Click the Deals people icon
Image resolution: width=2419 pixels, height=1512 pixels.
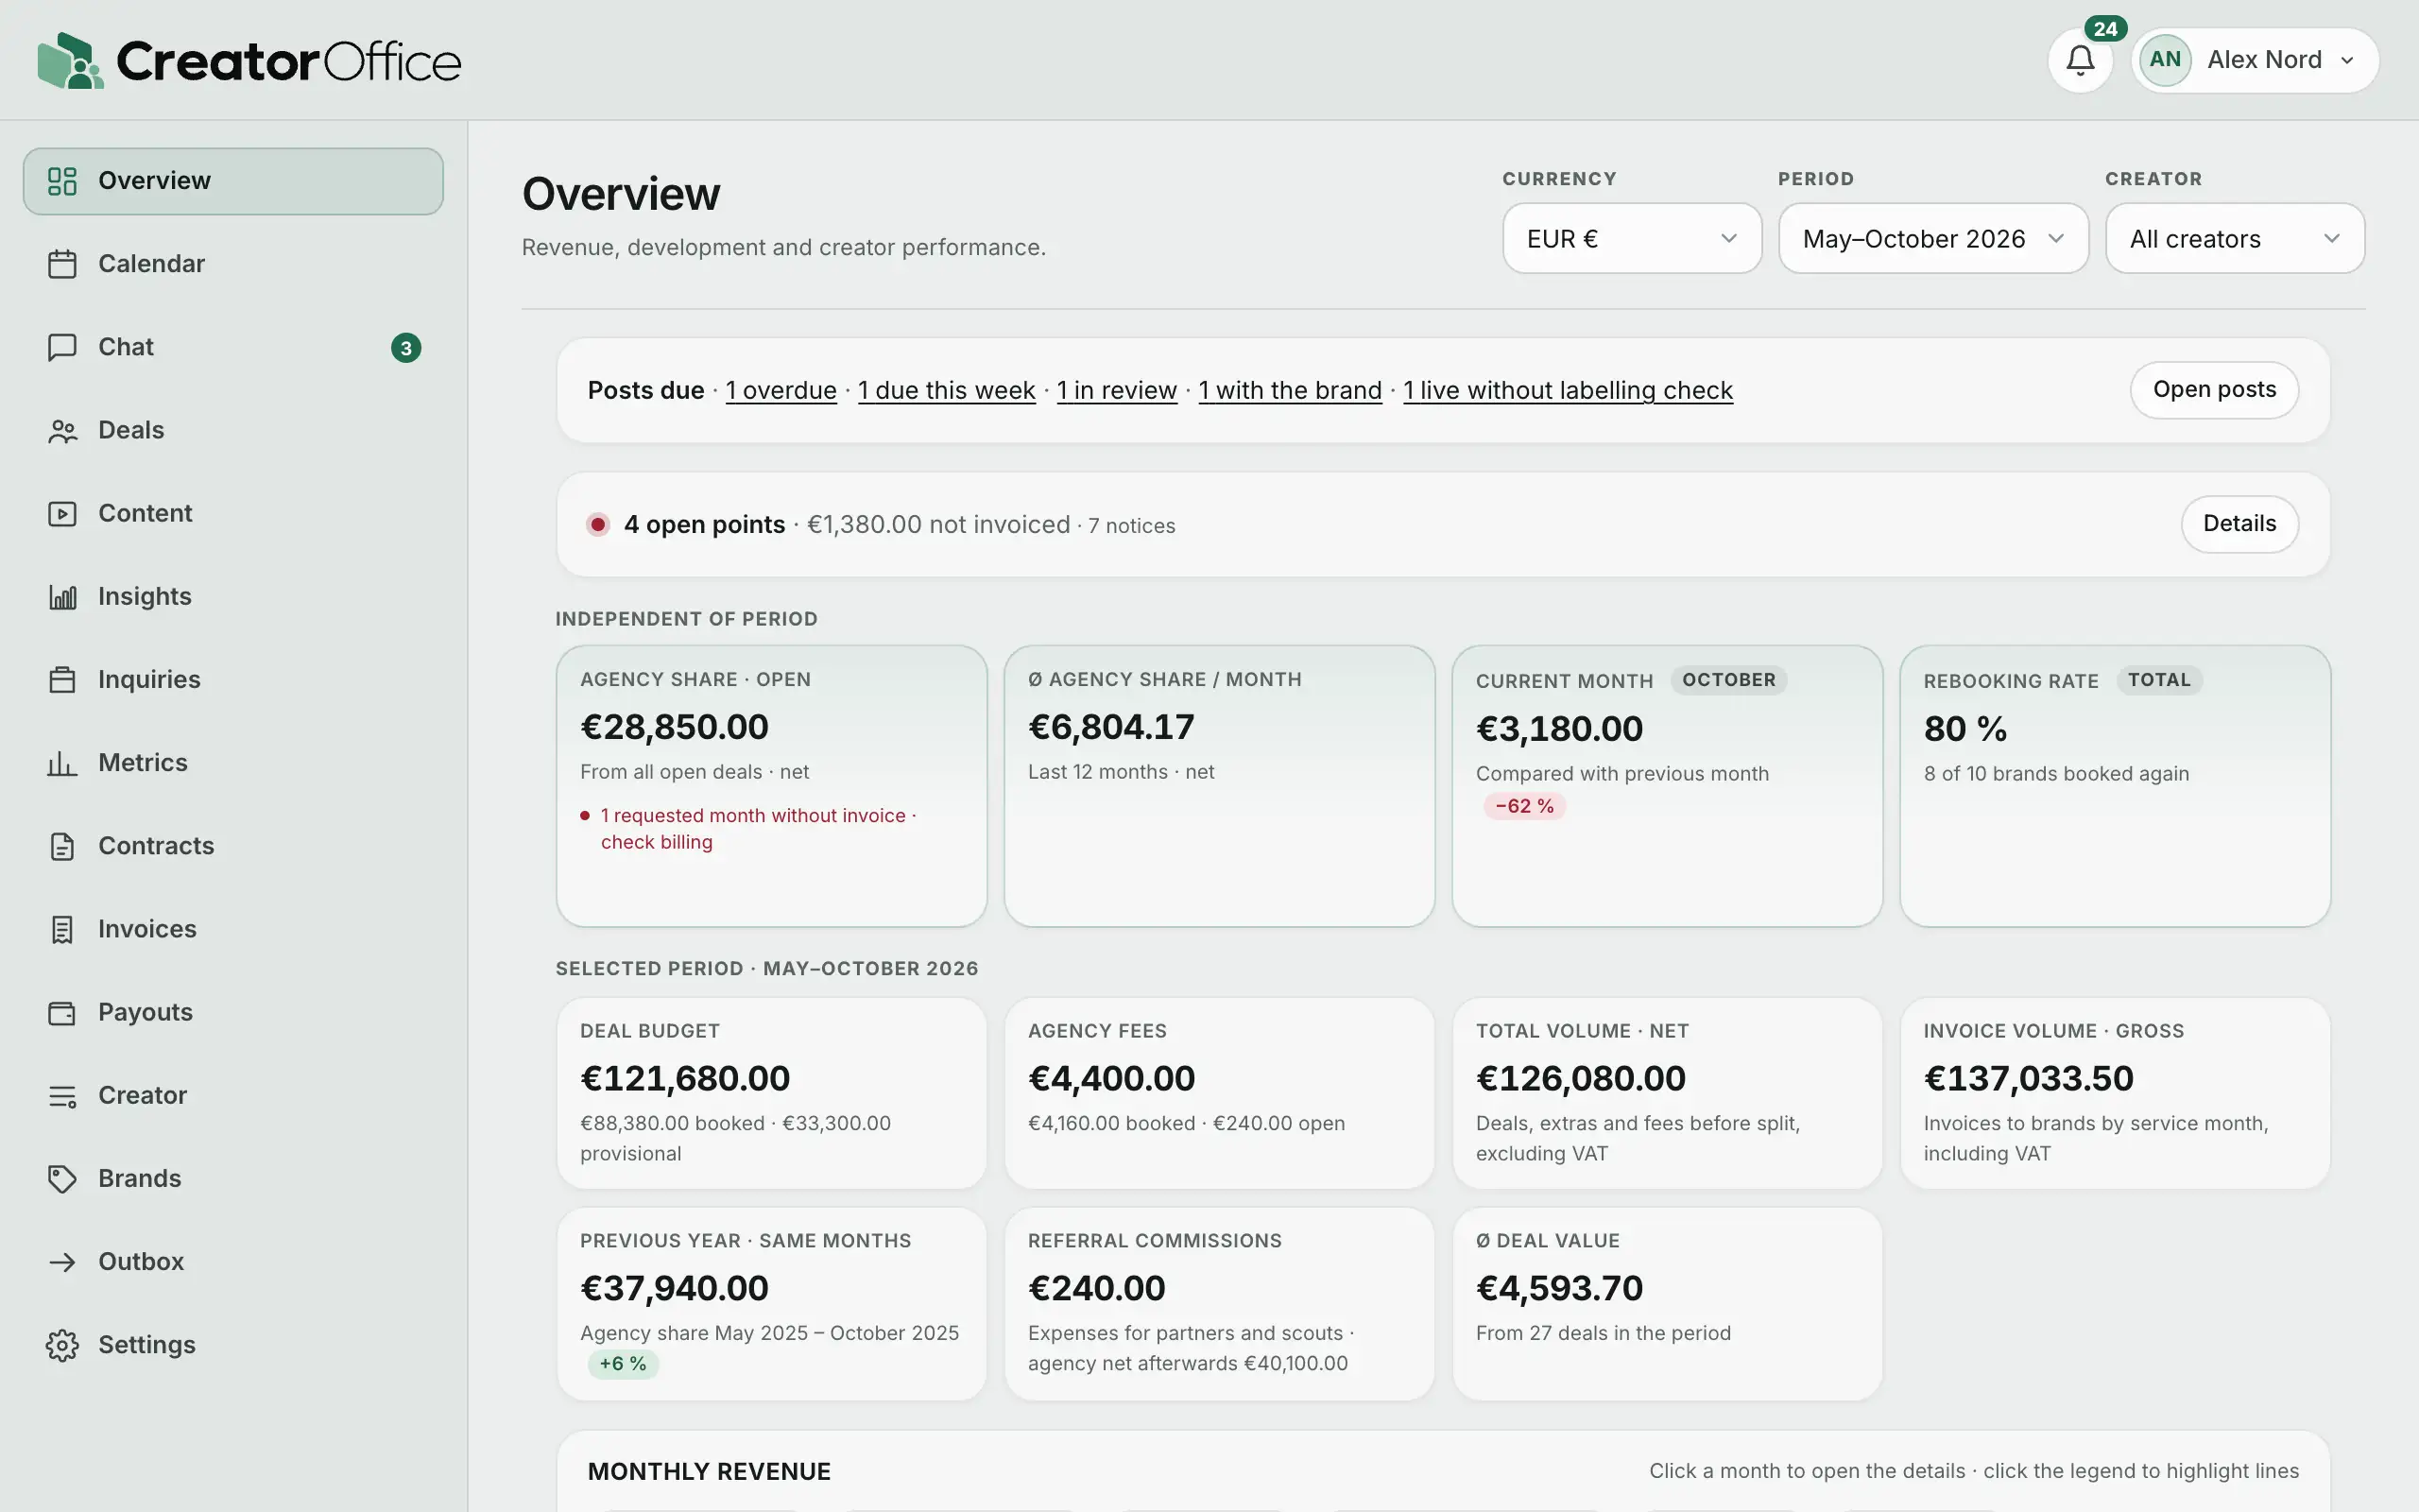point(62,430)
